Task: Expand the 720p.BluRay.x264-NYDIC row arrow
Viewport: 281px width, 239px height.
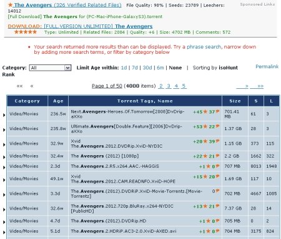Action: pos(4,210)
